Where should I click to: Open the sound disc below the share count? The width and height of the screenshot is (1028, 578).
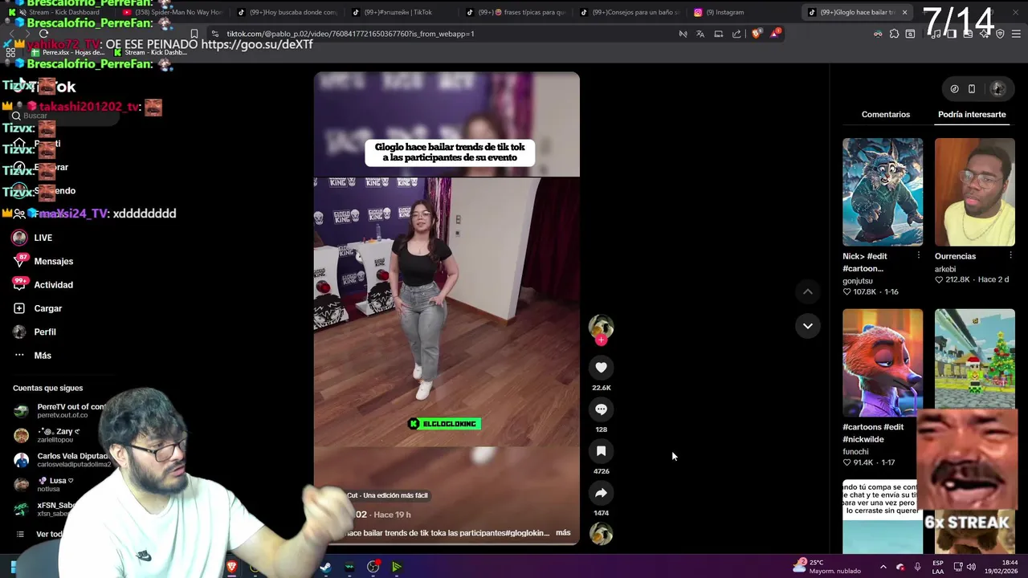[601, 534]
